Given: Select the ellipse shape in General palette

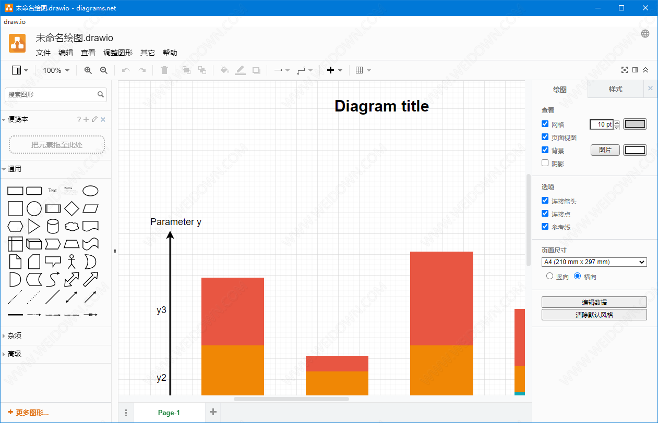Looking at the screenshot, I should [90, 191].
